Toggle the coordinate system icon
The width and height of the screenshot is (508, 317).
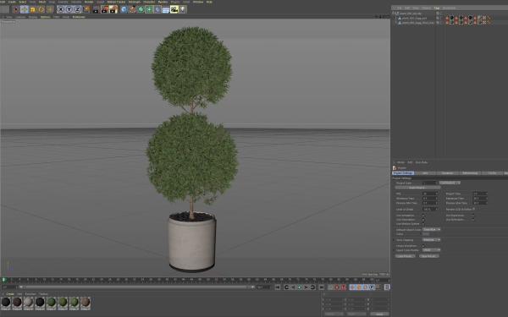(86, 9)
